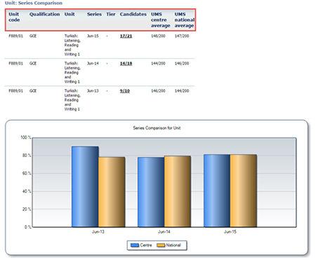The width and height of the screenshot is (316, 262).
Task: Open the 17/21 candidates link
Action: (x=126, y=36)
